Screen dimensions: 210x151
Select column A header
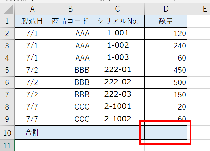[32, 9]
